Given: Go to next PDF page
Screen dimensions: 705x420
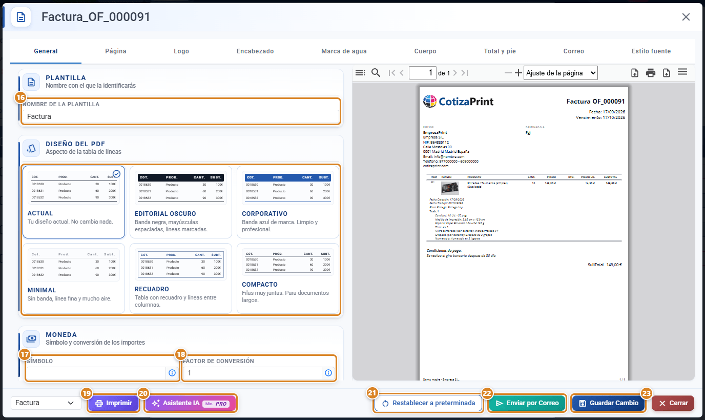Looking at the screenshot, I should point(455,73).
